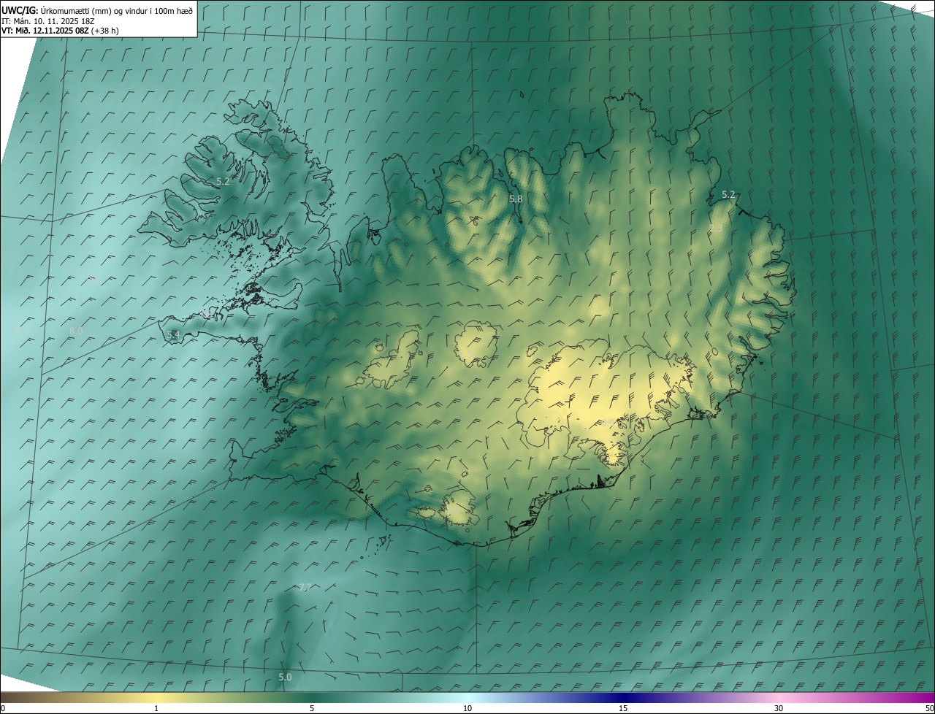Click the 7.7 value label south of Iceland
Image resolution: width=935 pixels, height=714 pixels.
[305, 588]
